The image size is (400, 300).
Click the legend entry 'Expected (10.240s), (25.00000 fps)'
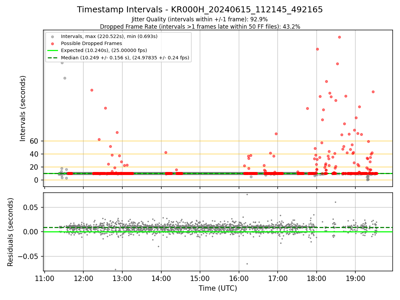[x=104, y=50]
